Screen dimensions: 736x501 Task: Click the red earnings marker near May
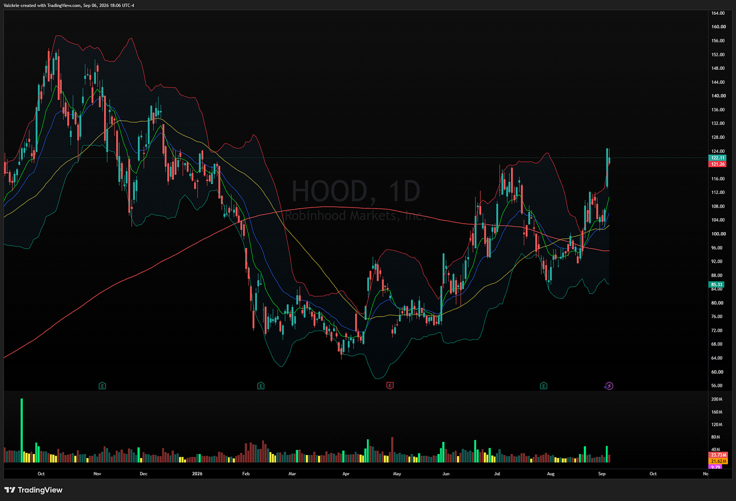[x=390, y=386]
